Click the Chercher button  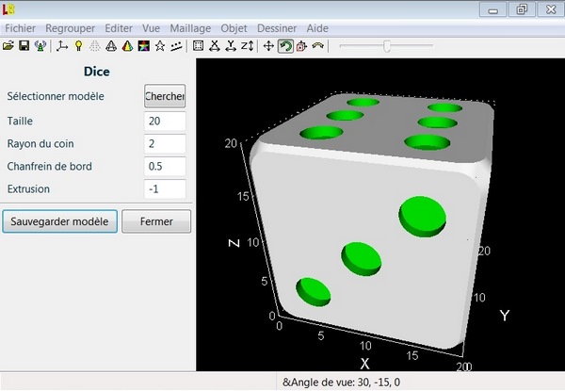pos(165,96)
